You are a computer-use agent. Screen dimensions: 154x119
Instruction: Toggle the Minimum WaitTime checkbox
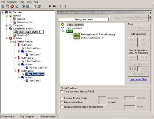point(62,102)
